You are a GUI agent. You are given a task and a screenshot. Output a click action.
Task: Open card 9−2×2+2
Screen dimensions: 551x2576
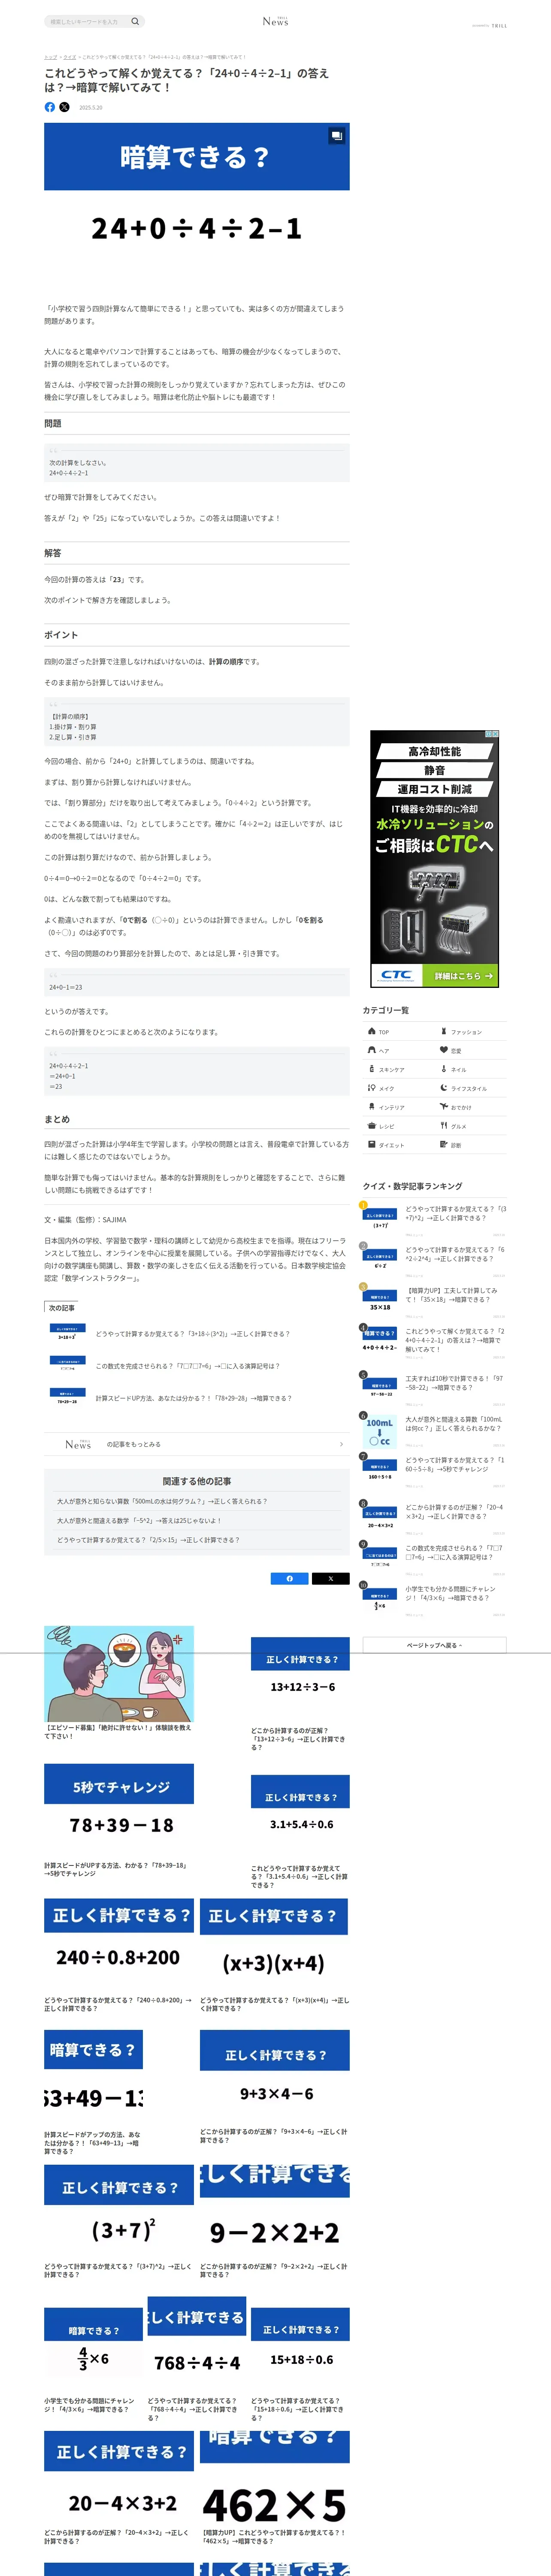[x=275, y=2222]
